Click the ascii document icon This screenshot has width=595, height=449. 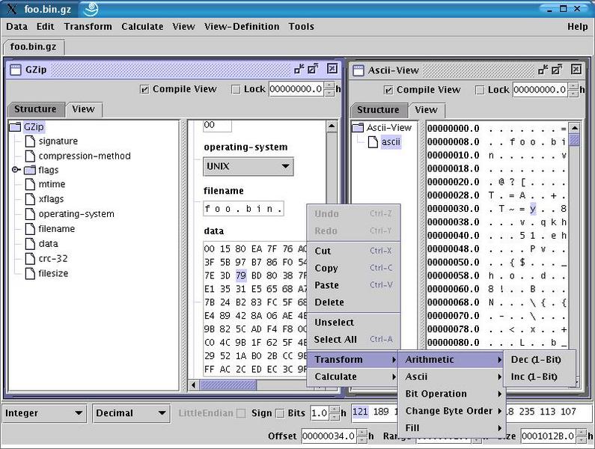[x=373, y=142]
